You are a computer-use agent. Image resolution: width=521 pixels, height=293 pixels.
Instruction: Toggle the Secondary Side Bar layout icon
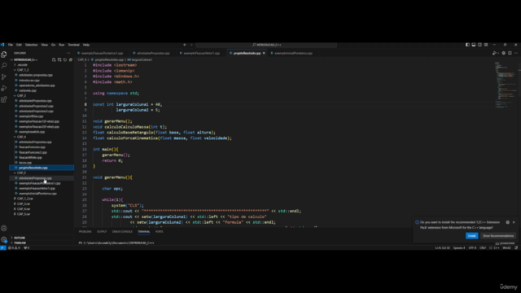pos(479,45)
